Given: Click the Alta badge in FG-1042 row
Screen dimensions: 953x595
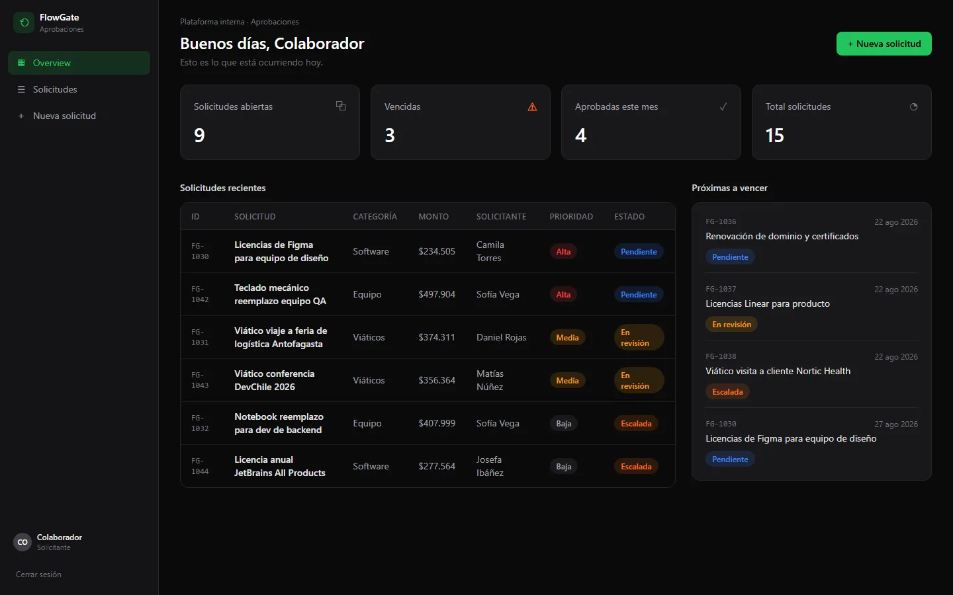Looking at the screenshot, I should click(x=563, y=295).
